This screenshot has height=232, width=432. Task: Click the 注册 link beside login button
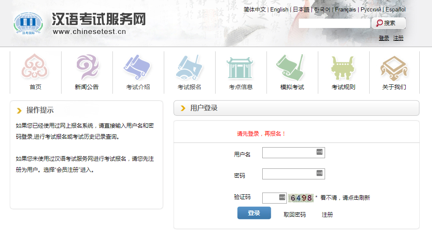pos(327,215)
